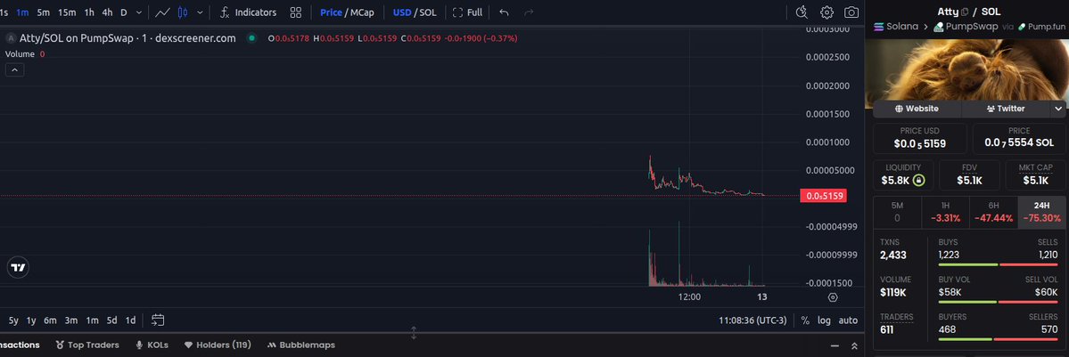Click the panel resize vertical arrows handle
Screen dimensions: 1069x357
pyautogui.click(x=413, y=333)
